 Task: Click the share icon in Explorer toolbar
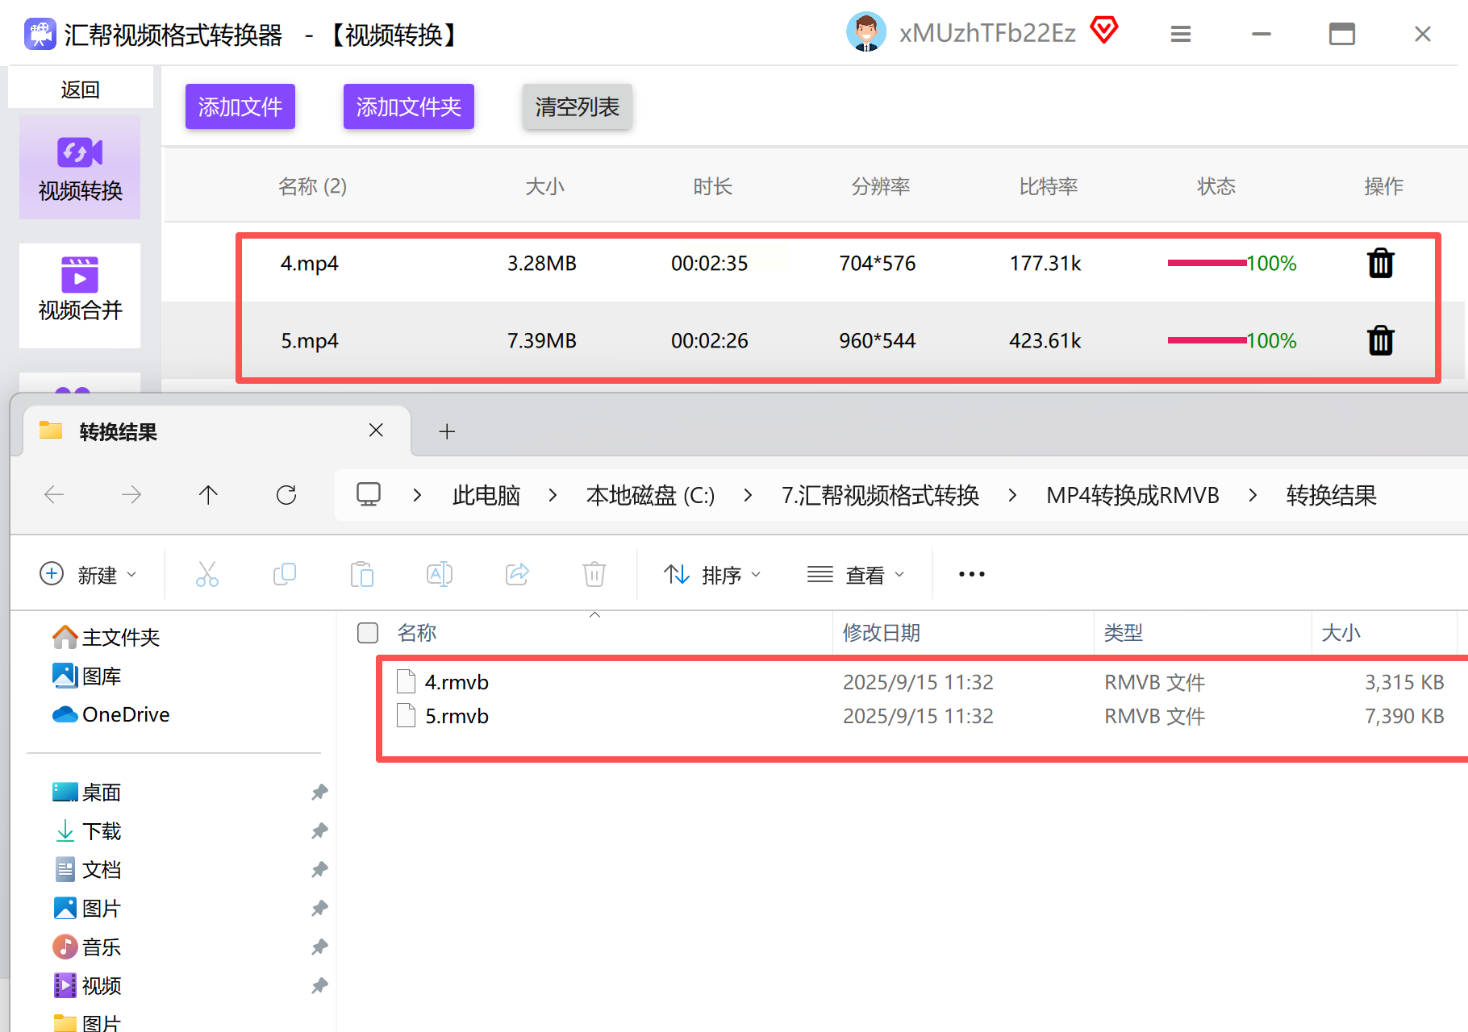(517, 575)
